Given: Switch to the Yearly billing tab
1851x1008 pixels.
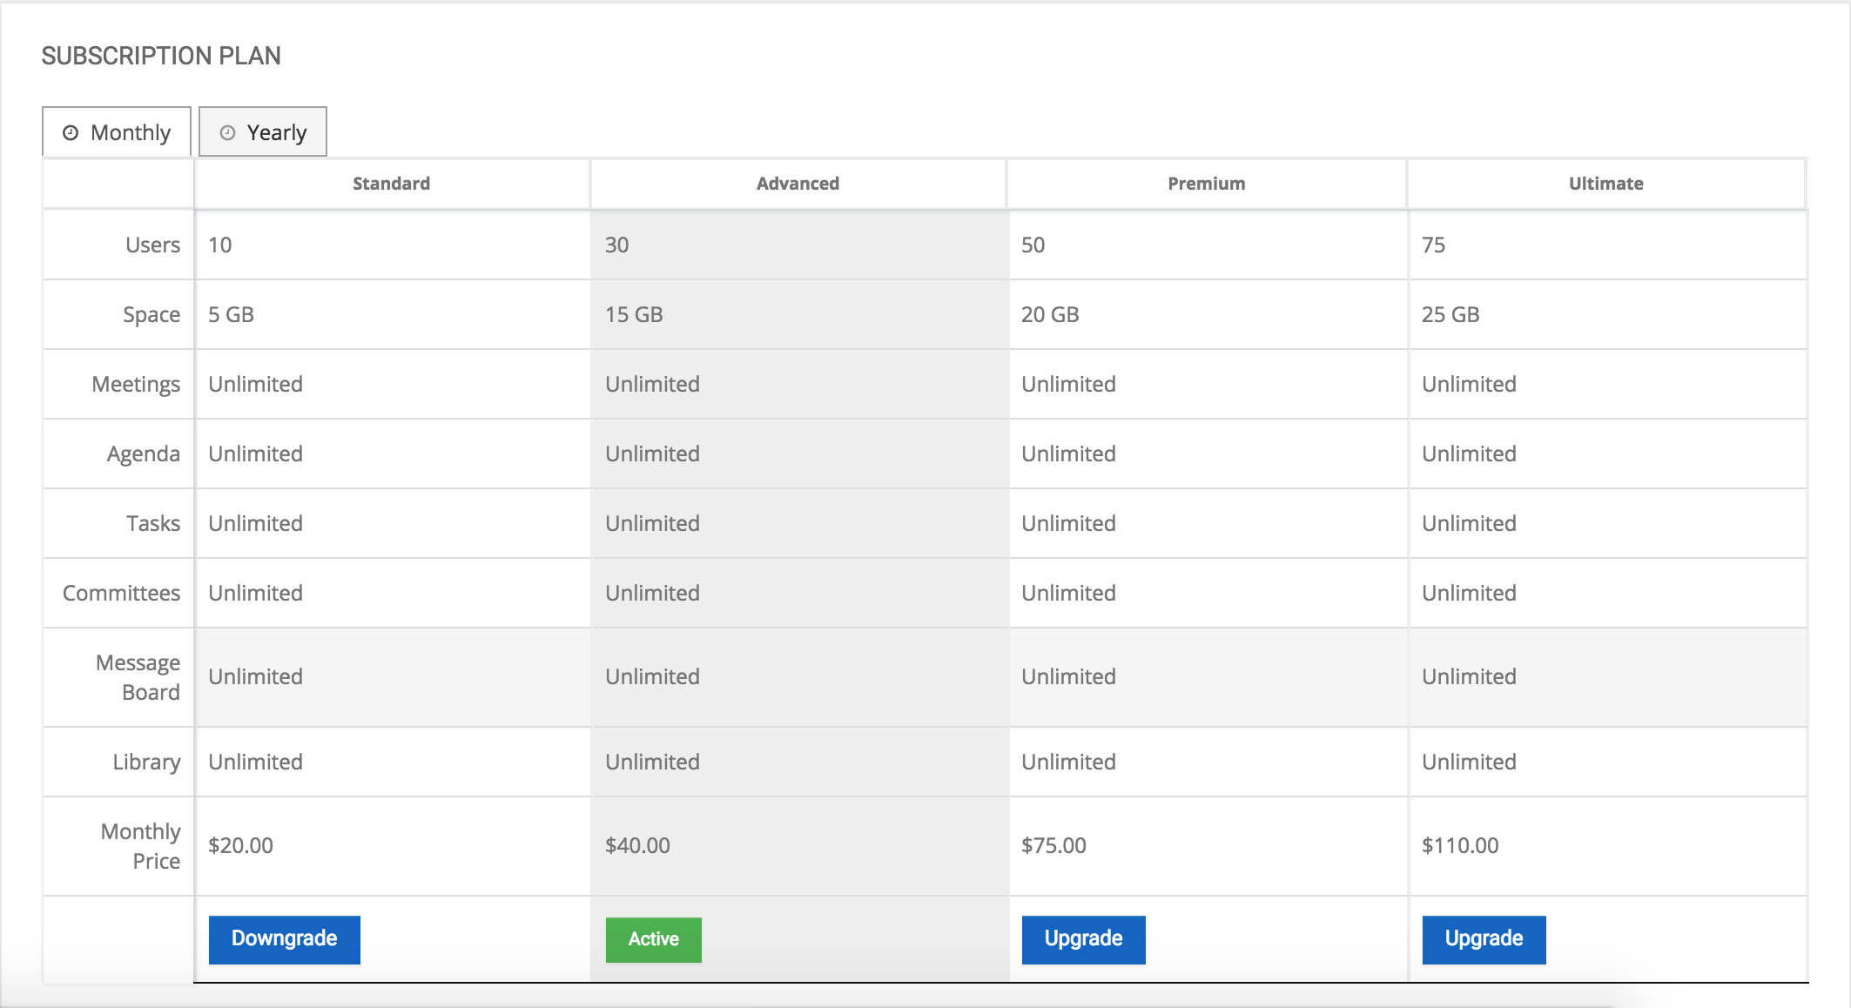Looking at the screenshot, I should [263, 132].
